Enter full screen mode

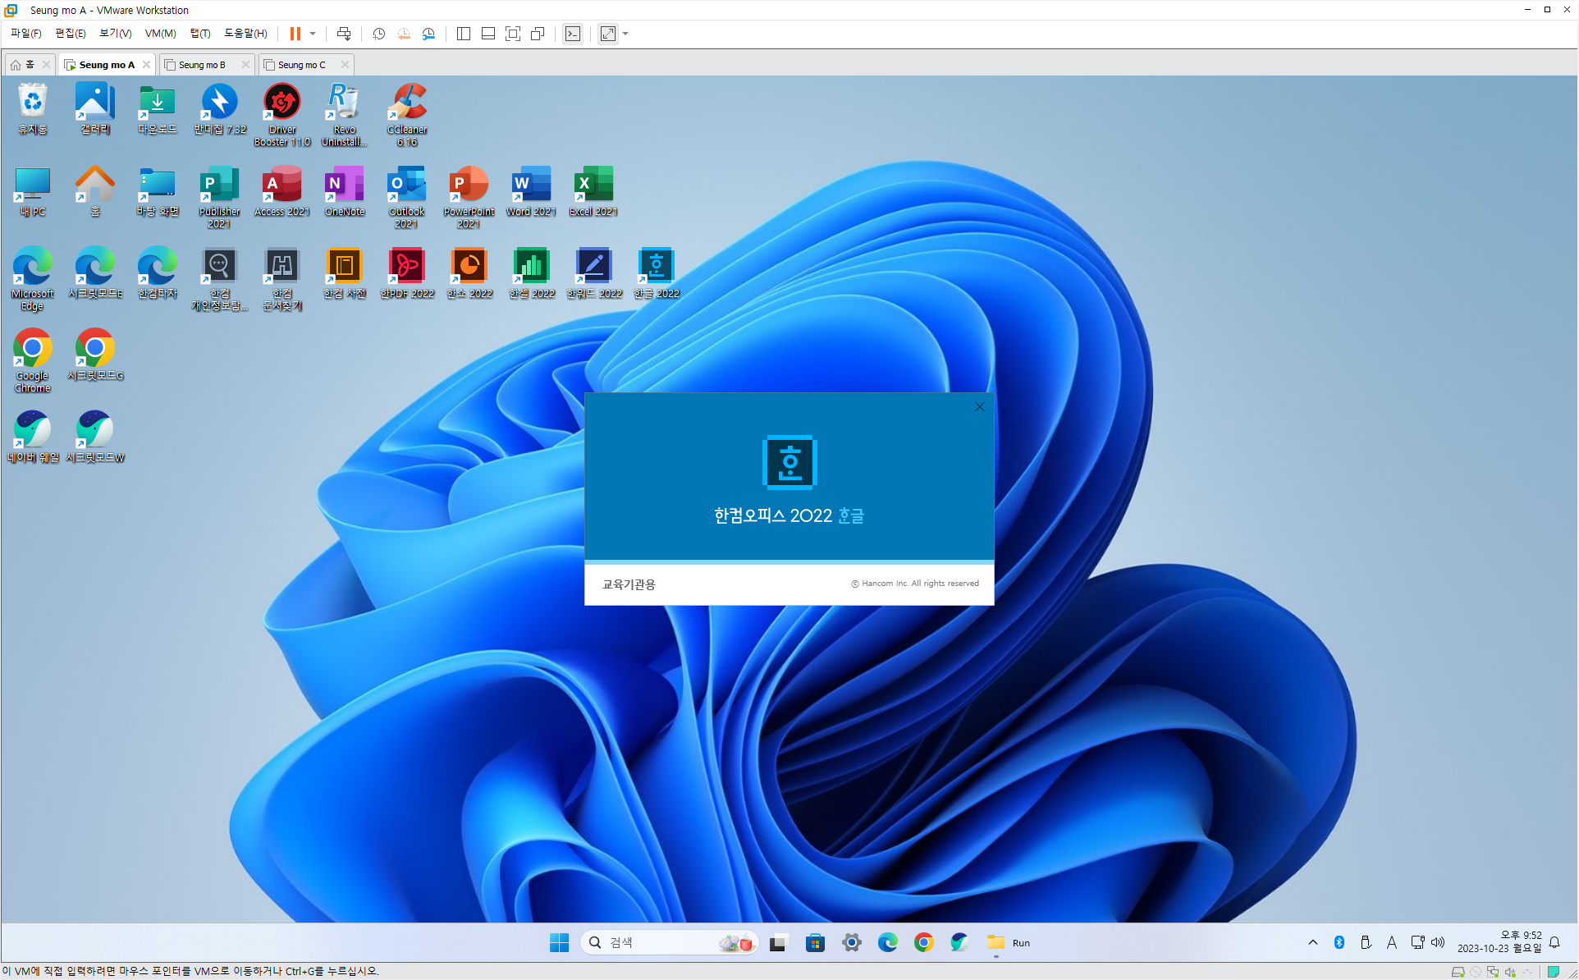click(513, 34)
